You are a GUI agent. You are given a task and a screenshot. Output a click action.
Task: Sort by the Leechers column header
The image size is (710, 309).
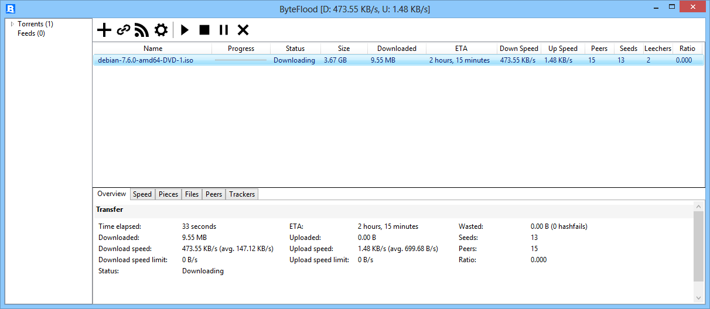658,49
